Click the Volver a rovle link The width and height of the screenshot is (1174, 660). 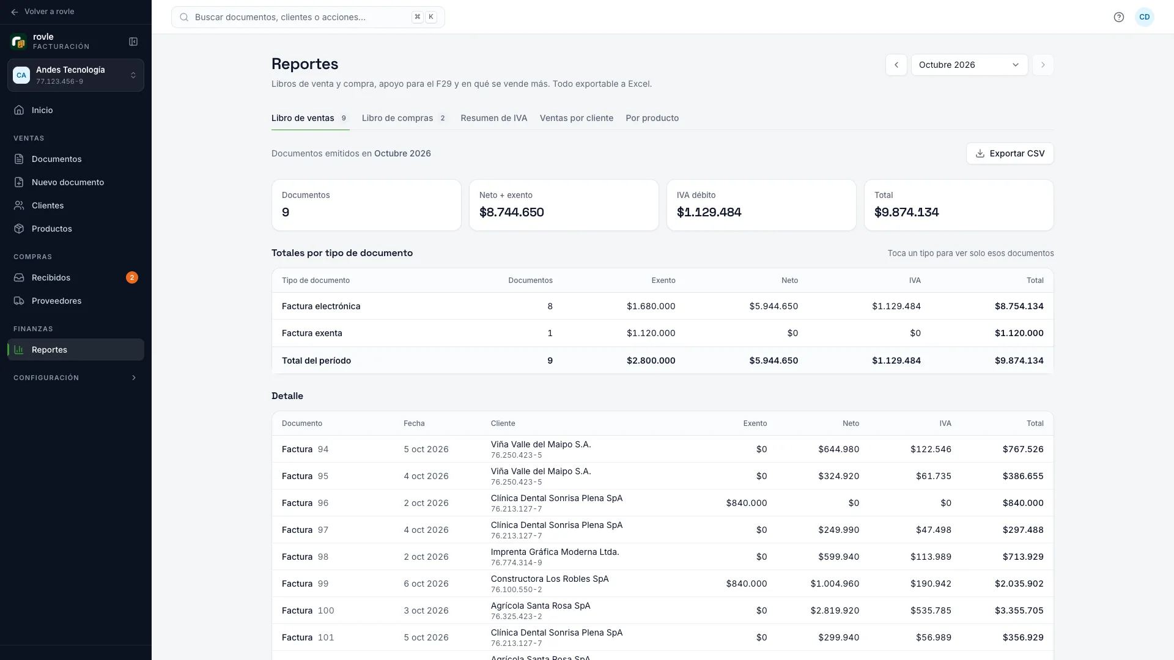click(x=42, y=12)
